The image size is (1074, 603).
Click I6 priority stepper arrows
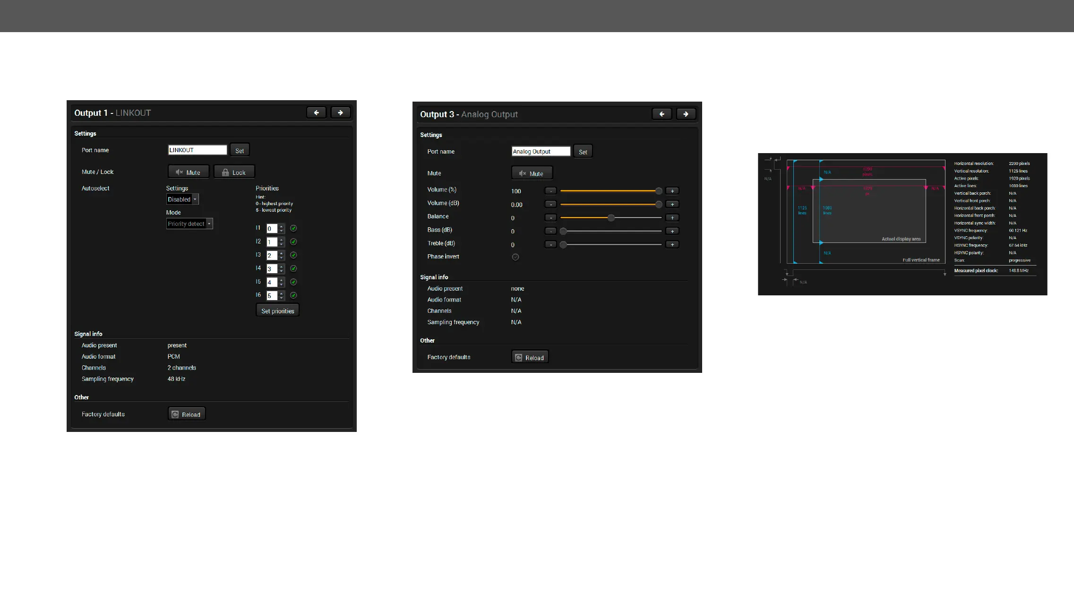point(281,295)
